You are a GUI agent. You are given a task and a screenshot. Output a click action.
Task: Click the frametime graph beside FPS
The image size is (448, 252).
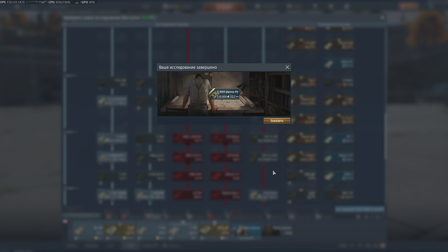click(x=37, y=2)
